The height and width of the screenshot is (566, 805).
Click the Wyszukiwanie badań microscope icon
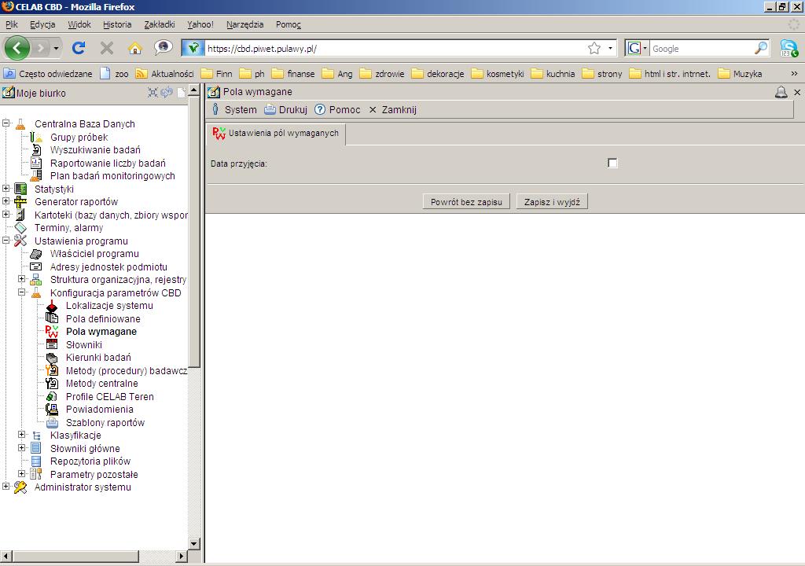click(x=36, y=150)
